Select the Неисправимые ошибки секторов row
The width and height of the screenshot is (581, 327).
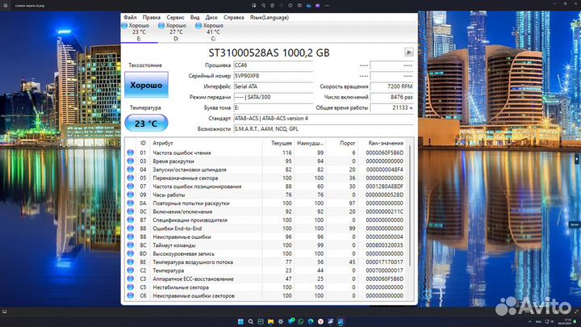tap(265, 296)
